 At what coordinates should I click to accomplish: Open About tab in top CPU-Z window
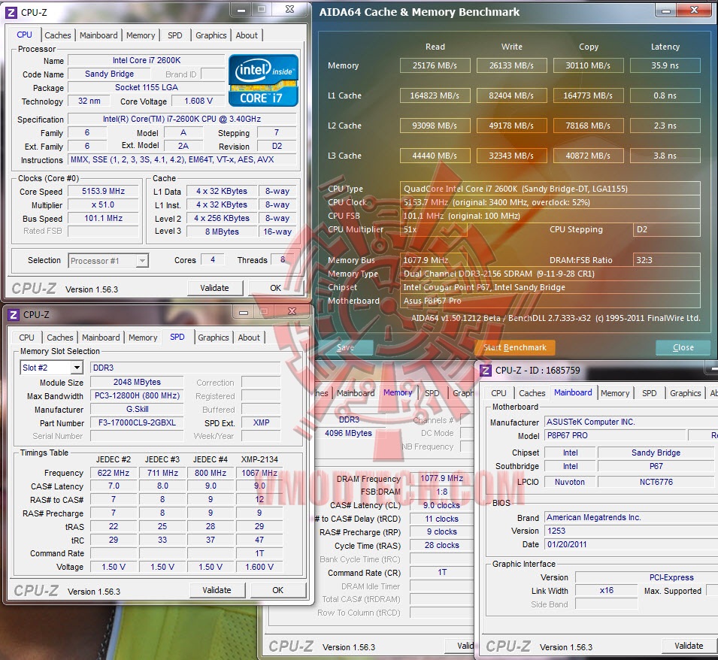click(x=247, y=35)
